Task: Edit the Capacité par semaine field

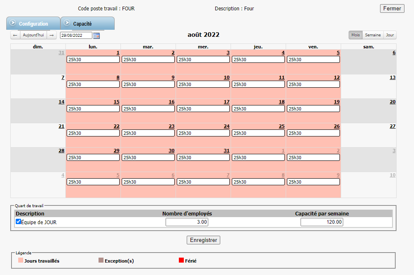Action: click(x=322, y=222)
